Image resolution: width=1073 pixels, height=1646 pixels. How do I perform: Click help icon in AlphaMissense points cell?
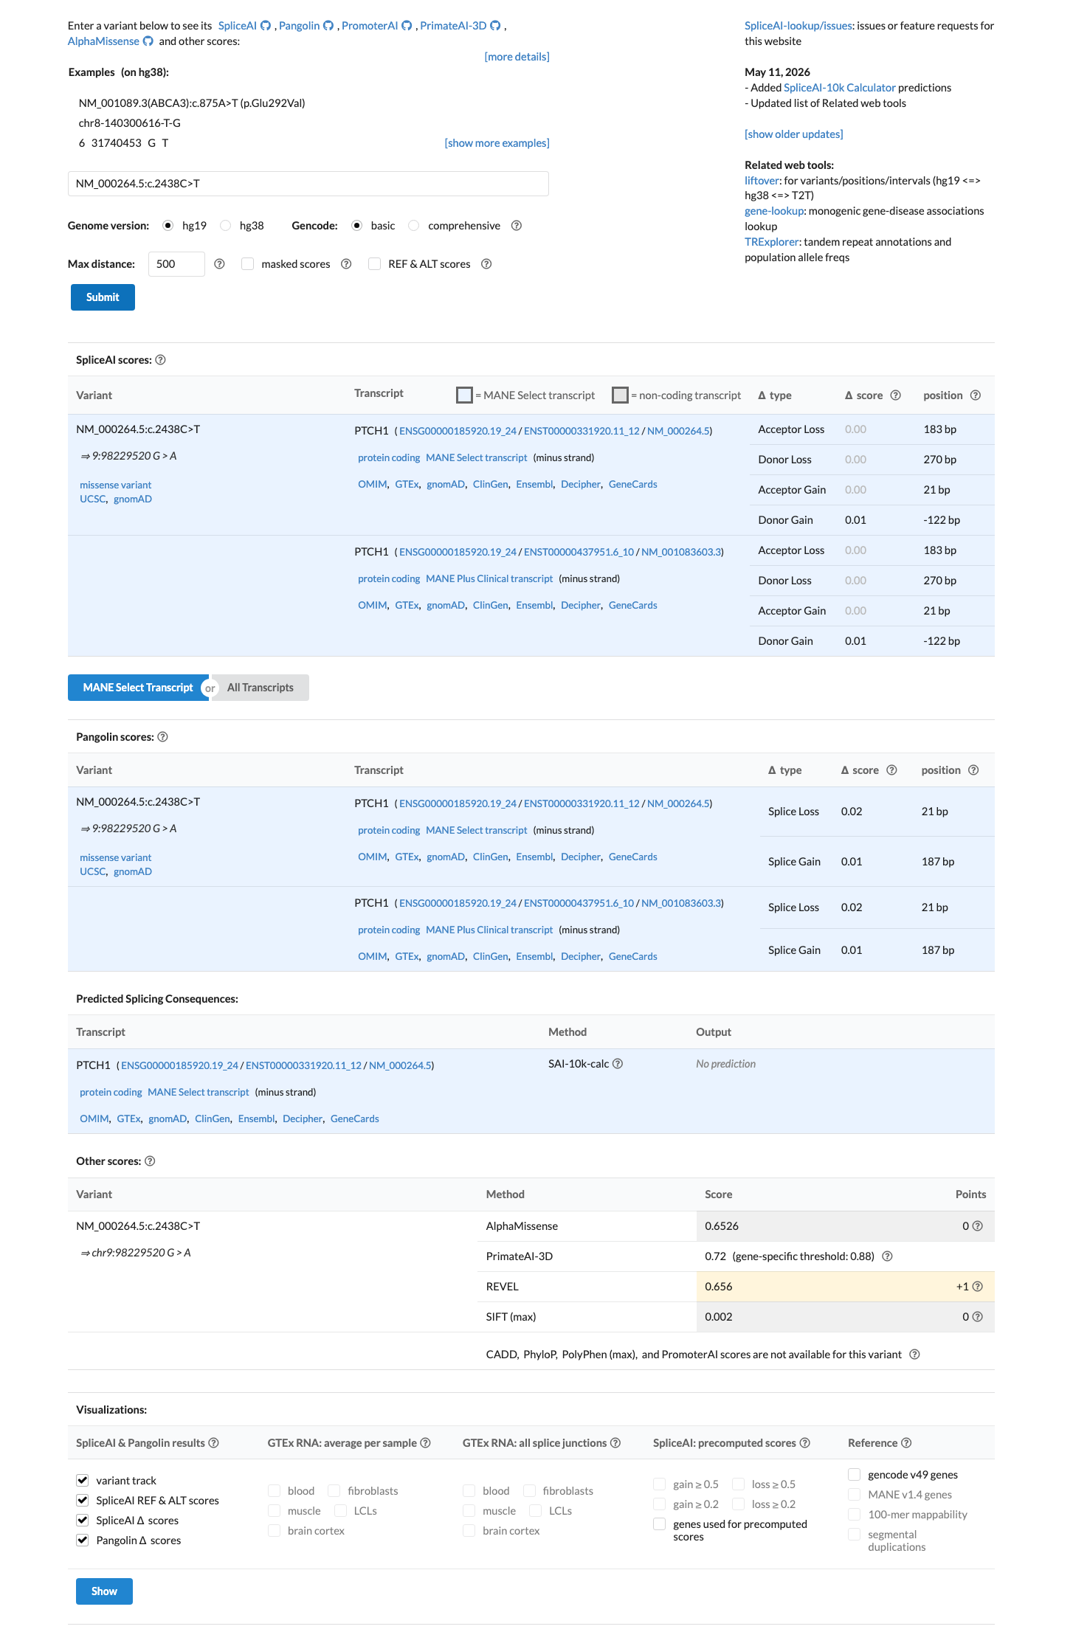coord(978,1226)
